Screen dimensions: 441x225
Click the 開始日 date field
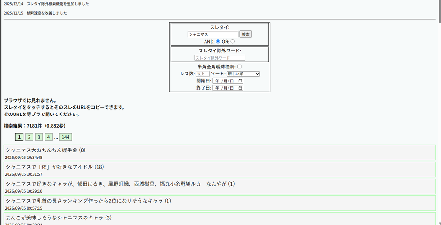228,81
